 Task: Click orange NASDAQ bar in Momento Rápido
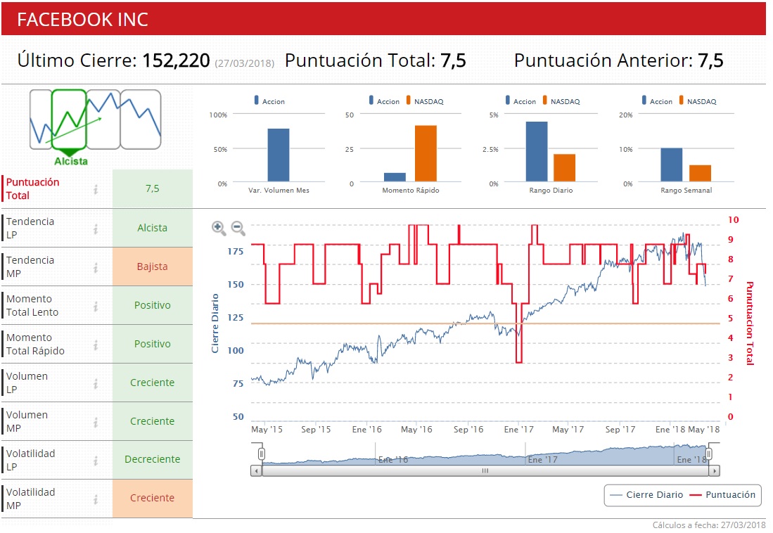coord(426,153)
